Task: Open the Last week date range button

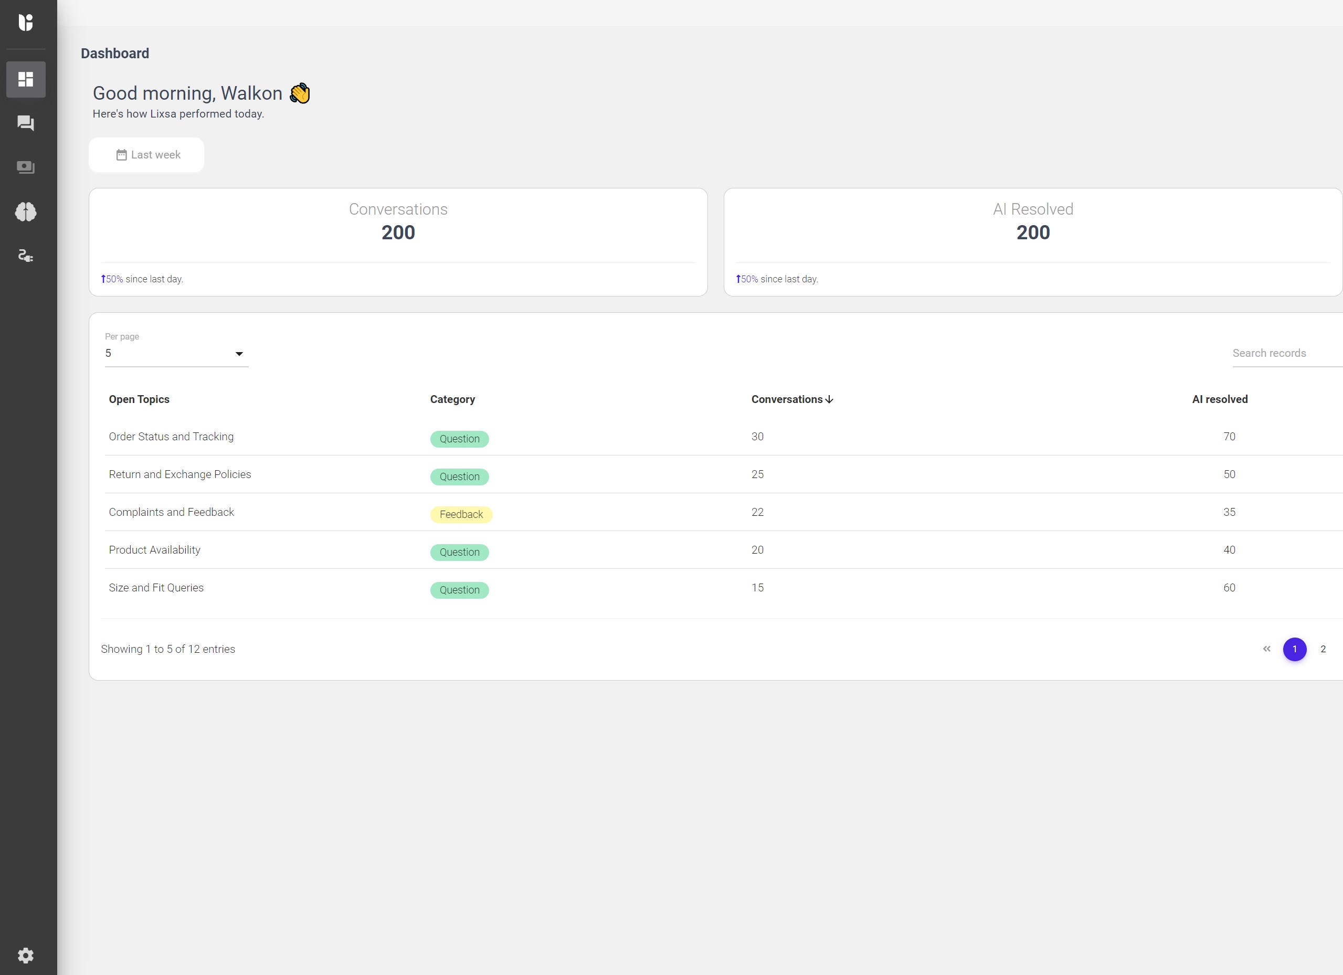Action: point(147,155)
